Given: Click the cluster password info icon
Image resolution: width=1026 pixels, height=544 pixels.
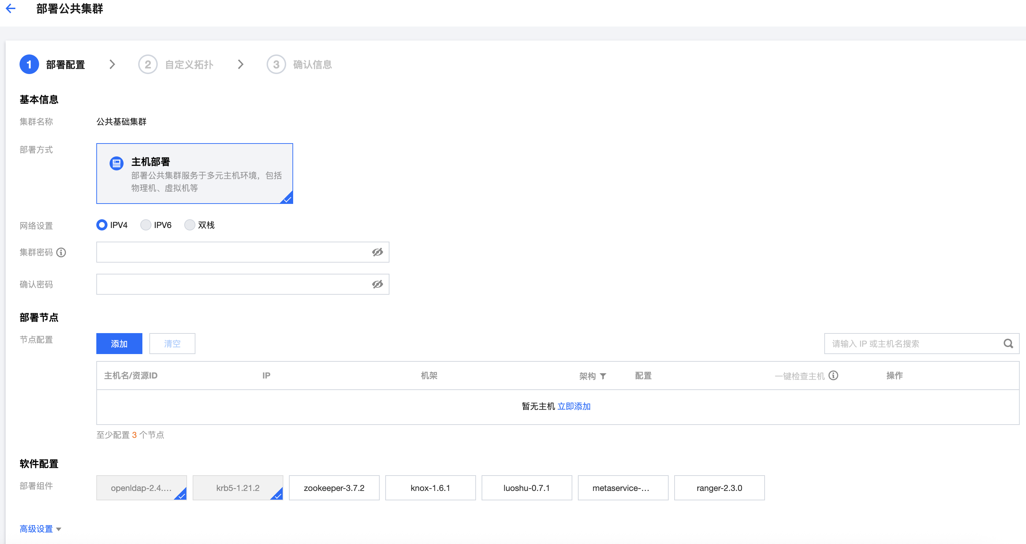Looking at the screenshot, I should tap(61, 252).
